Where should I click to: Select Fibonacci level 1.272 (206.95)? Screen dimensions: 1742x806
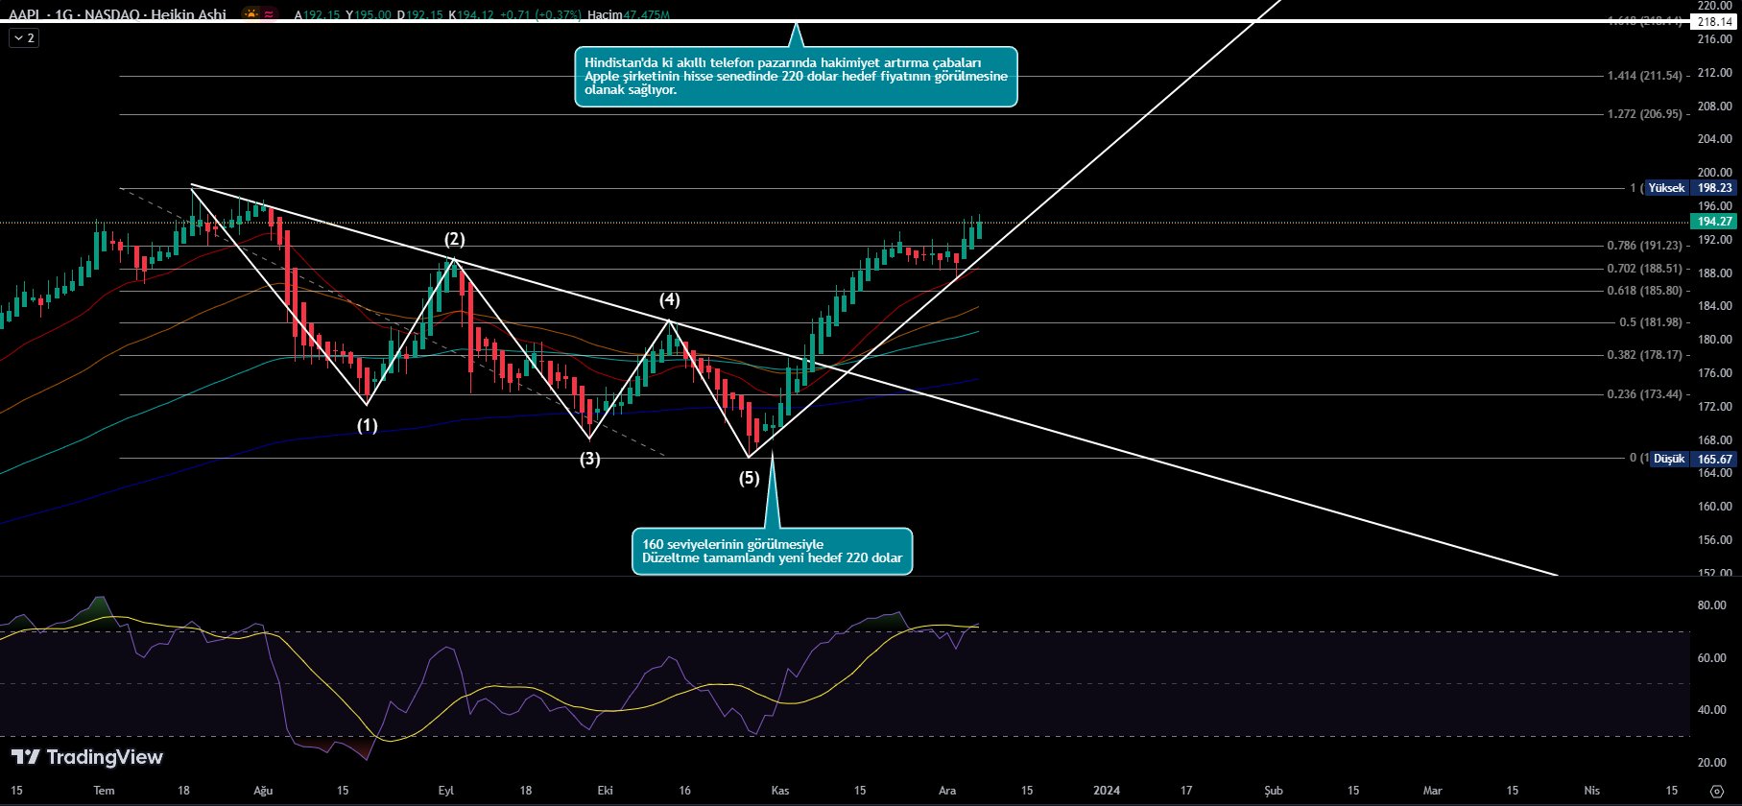[1645, 114]
